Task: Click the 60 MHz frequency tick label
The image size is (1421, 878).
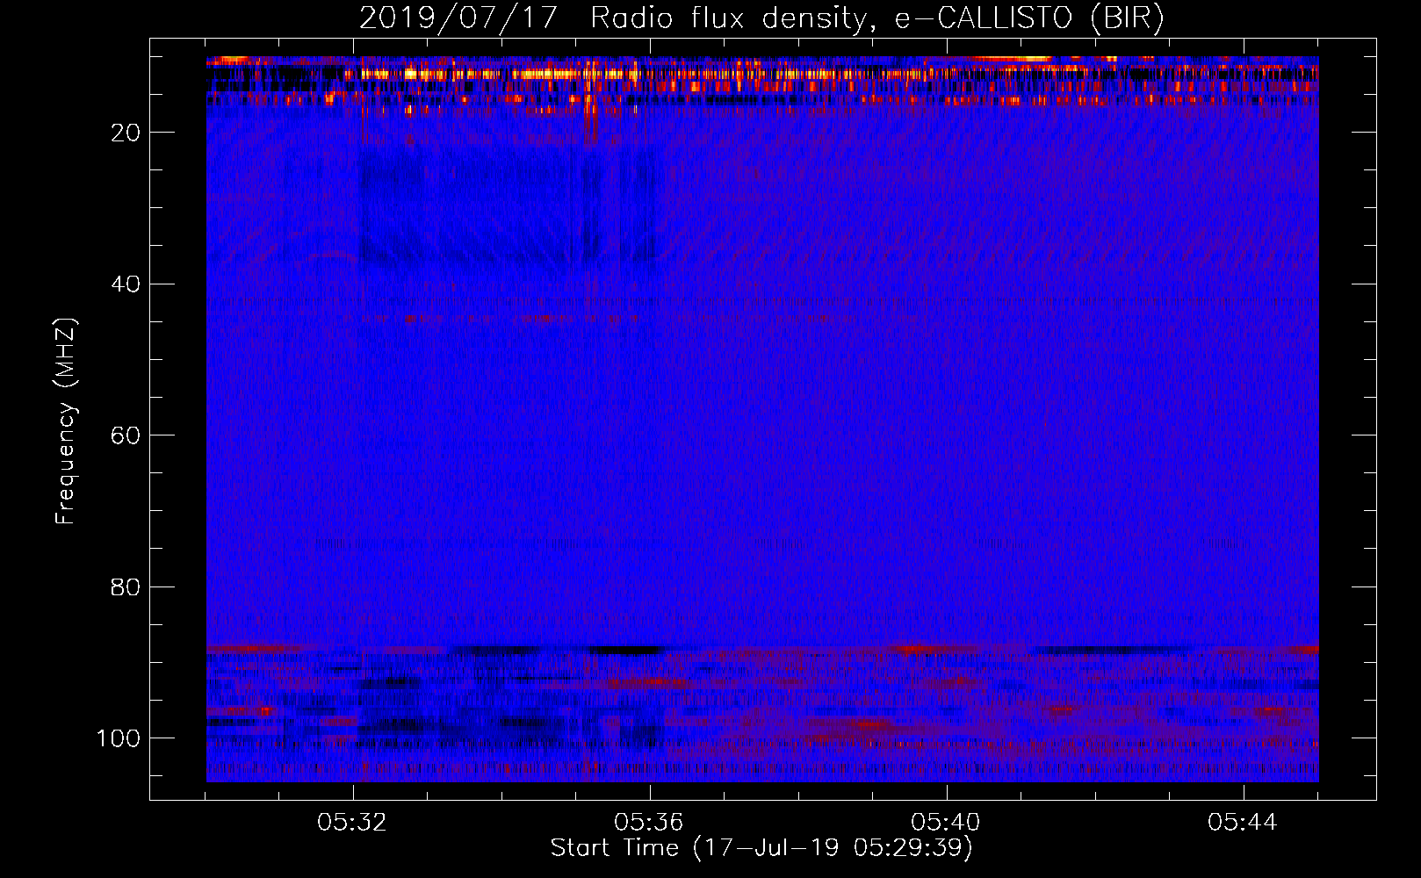Action: point(126,435)
